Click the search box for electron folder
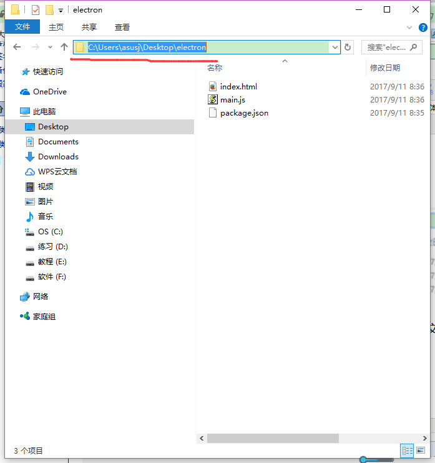 (x=387, y=47)
